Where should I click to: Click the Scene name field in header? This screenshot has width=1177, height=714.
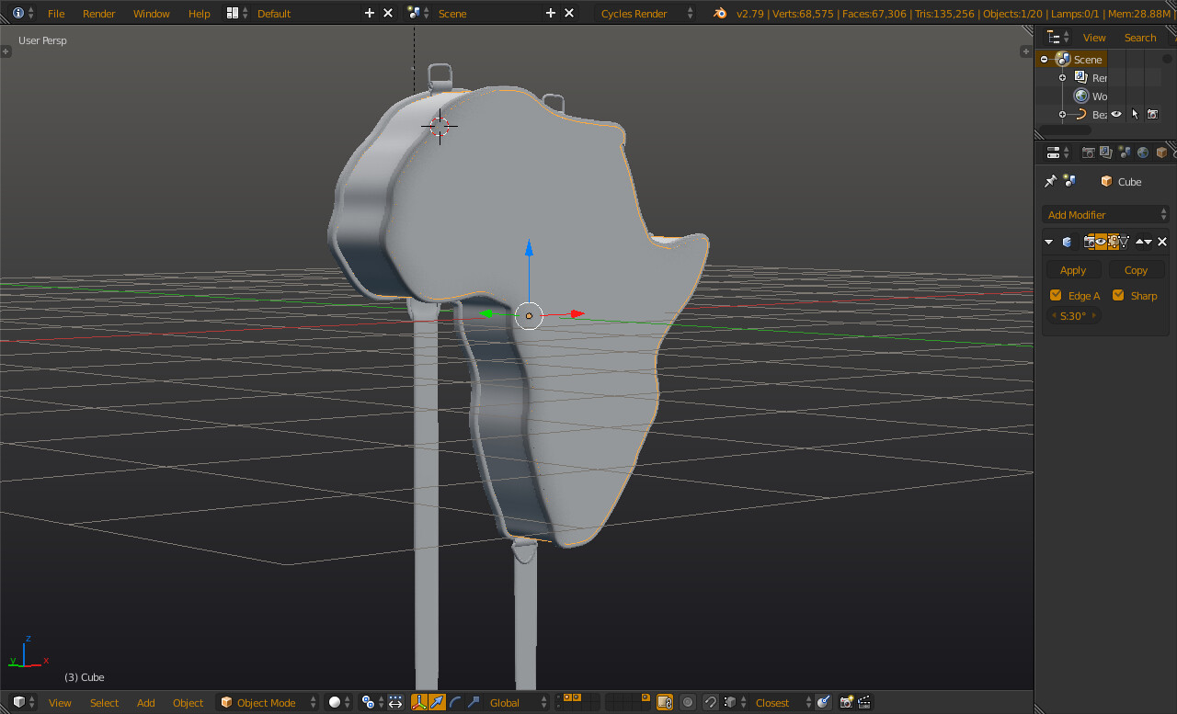487,13
